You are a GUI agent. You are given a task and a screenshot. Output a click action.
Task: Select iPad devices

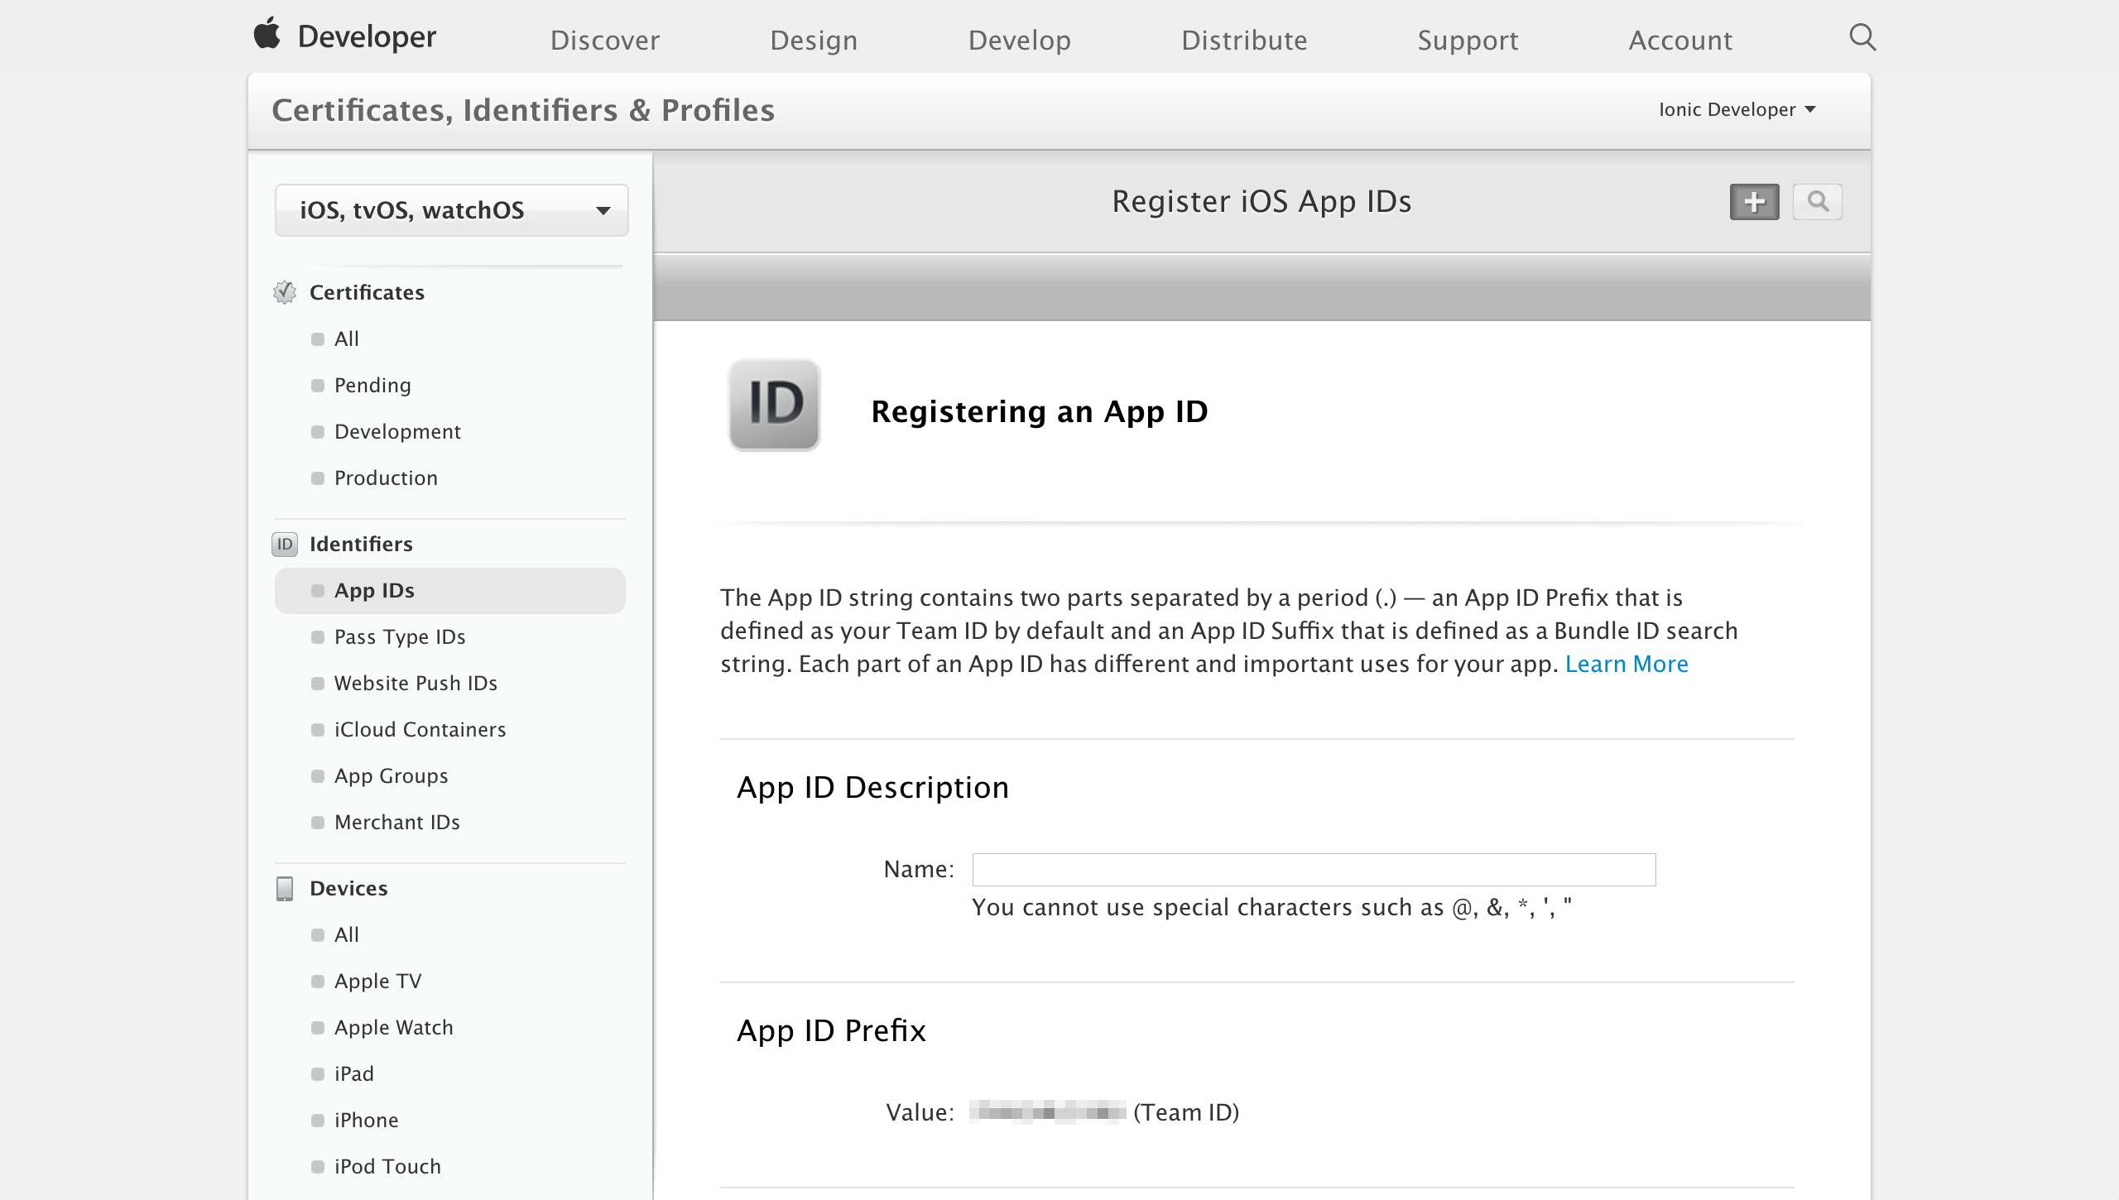pyautogui.click(x=353, y=1073)
